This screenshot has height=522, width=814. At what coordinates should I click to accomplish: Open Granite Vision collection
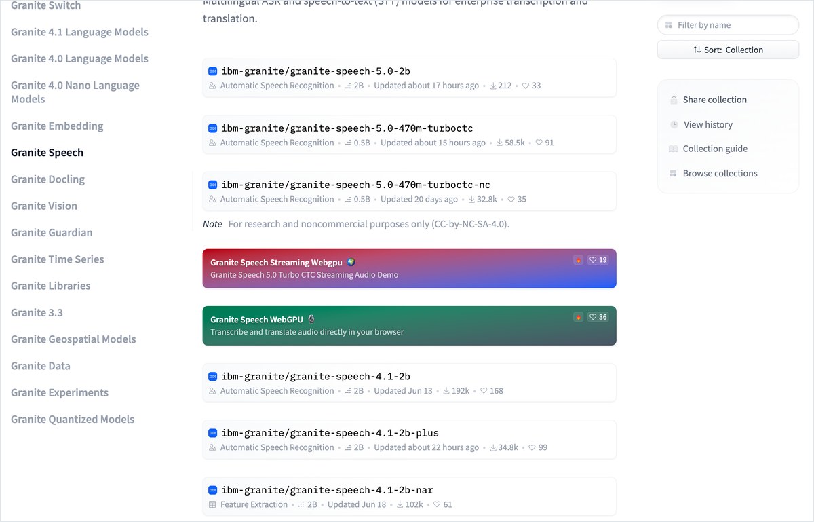pos(44,206)
